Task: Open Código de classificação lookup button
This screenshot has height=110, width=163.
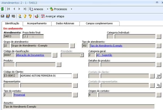Action: (55, 55)
